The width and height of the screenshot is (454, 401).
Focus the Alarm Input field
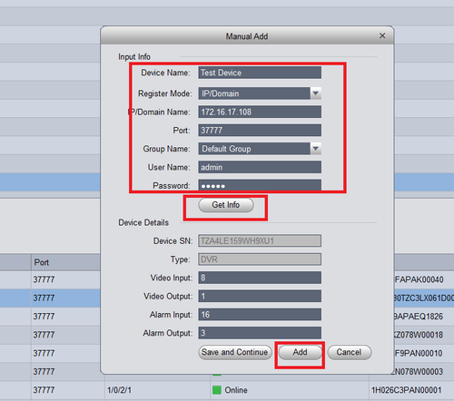[x=260, y=315]
